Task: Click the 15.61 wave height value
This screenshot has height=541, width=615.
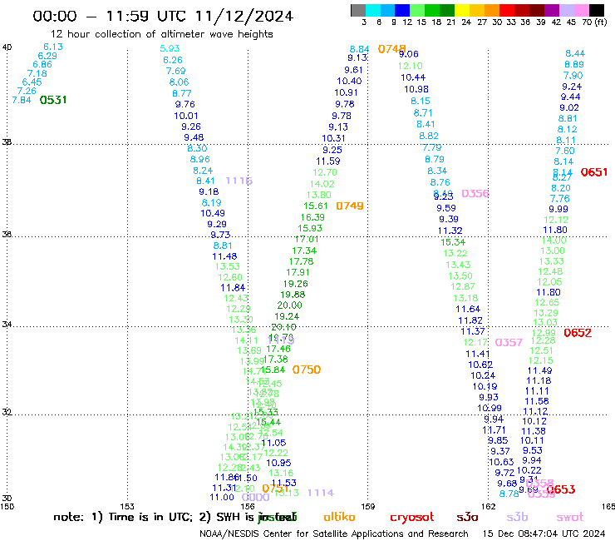Action: coord(315,206)
